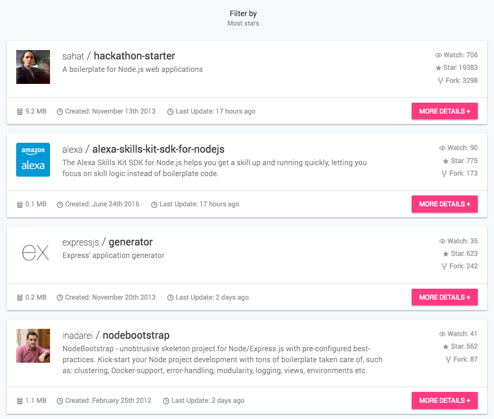Click 'Express' application generator' description

coord(114,255)
